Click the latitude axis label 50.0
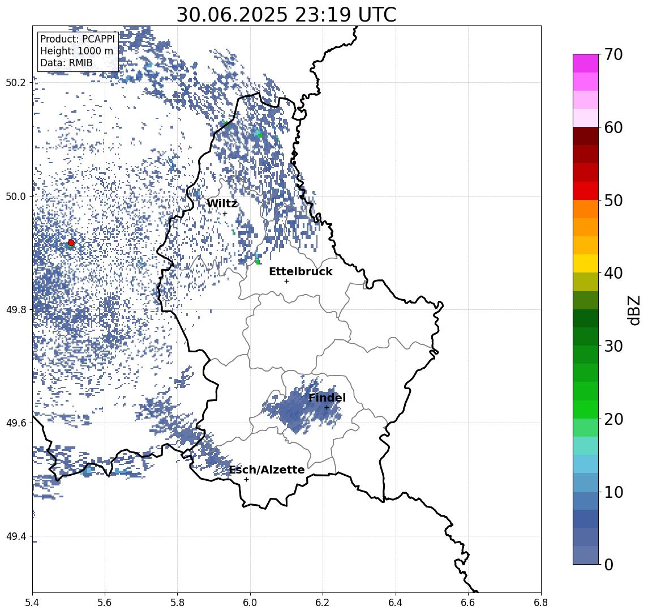The width and height of the screenshot is (648, 614). pos(15,196)
